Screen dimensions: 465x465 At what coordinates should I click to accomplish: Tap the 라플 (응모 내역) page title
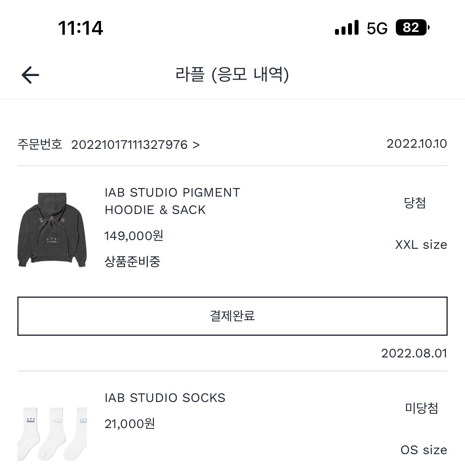click(x=232, y=75)
